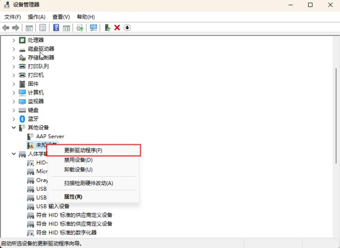Expand the 磁盘驱动器 category
Viewport: 340px width, 248px height.
pos(14,49)
